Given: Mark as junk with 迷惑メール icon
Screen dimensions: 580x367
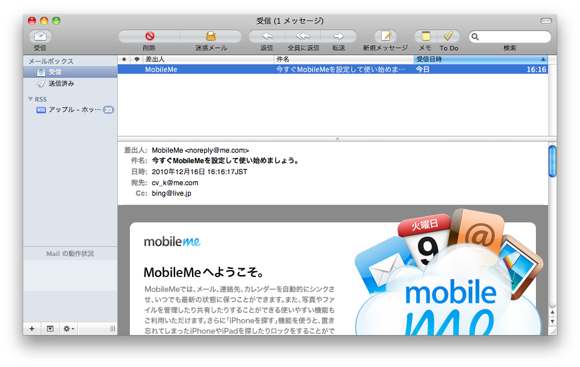Looking at the screenshot, I should click(x=211, y=36).
